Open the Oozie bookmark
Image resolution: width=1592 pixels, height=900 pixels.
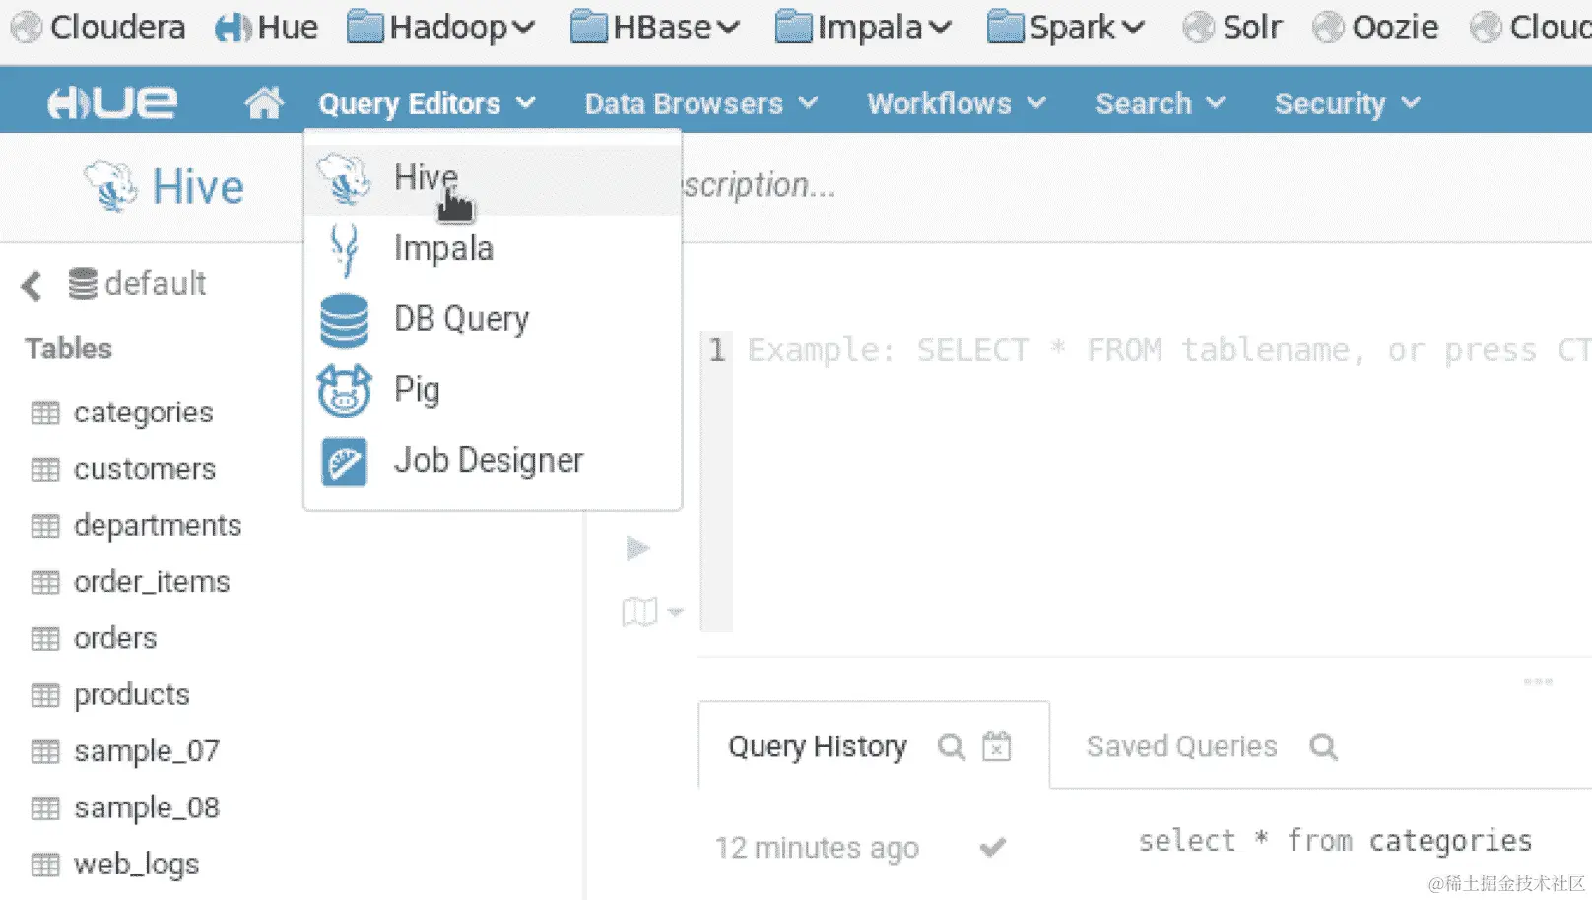1375,28
